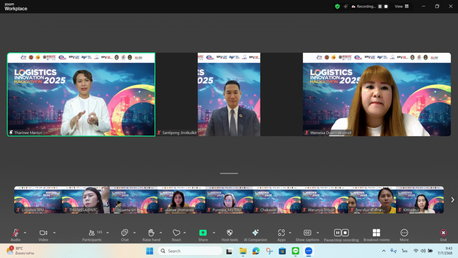Select Wanwisa Duantrakoonsil's video tile
Image resolution: width=458 pixels, height=258 pixels.
[377, 95]
